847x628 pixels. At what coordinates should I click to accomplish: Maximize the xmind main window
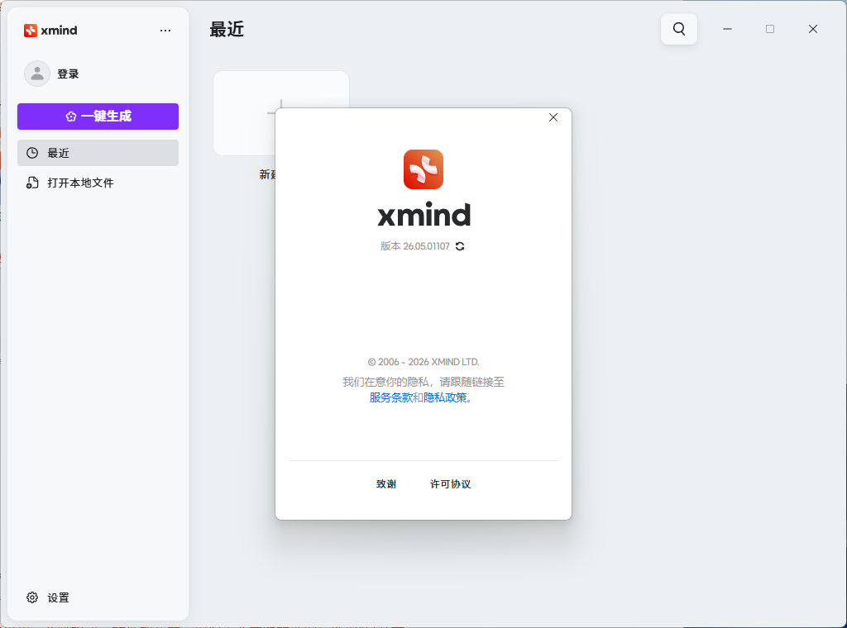[770, 29]
